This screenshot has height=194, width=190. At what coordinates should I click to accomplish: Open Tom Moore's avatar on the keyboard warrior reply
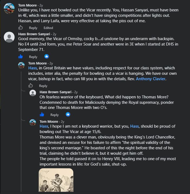point(33,122)
